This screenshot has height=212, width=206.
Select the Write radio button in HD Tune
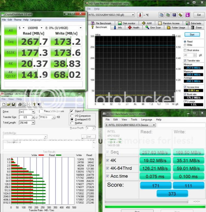click(185, 45)
